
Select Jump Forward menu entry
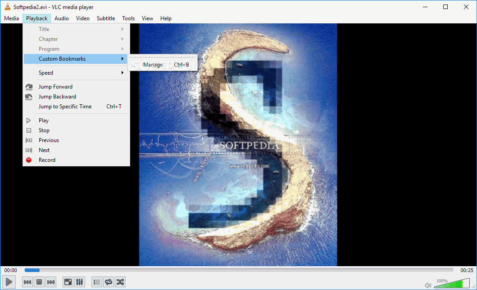pyautogui.click(x=76, y=87)
